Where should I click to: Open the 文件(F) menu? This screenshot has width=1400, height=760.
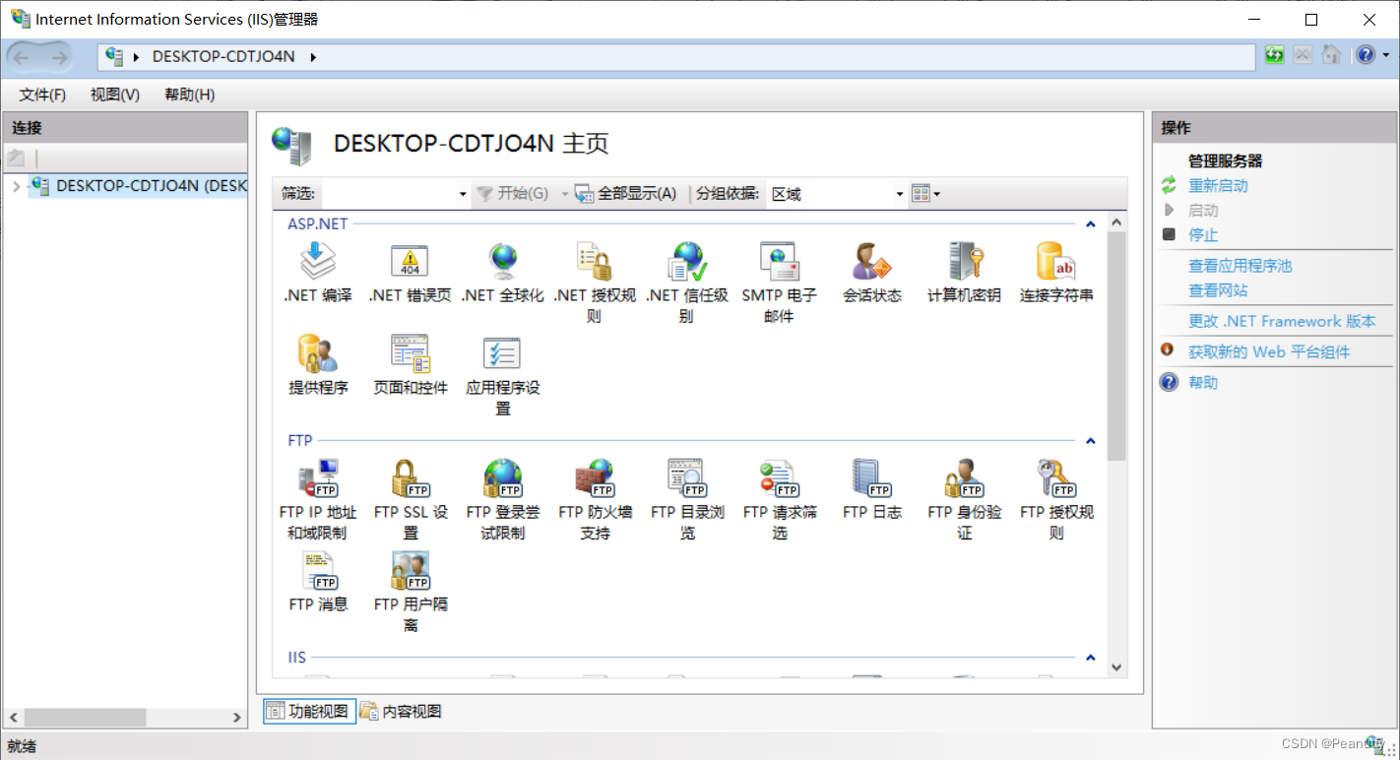click(42, 95)
